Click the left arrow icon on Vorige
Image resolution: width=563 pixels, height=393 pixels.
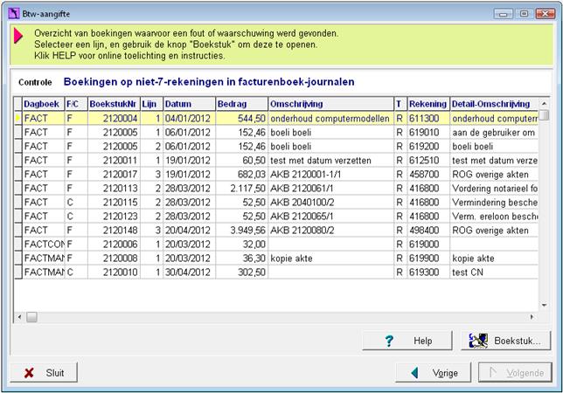tap(414, 373)
